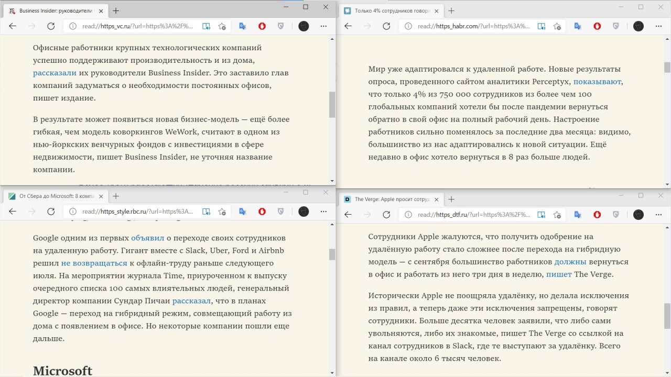
Task: Open the 'рассказали' link in vc.ru article
Action: click(x=55, y=73)
